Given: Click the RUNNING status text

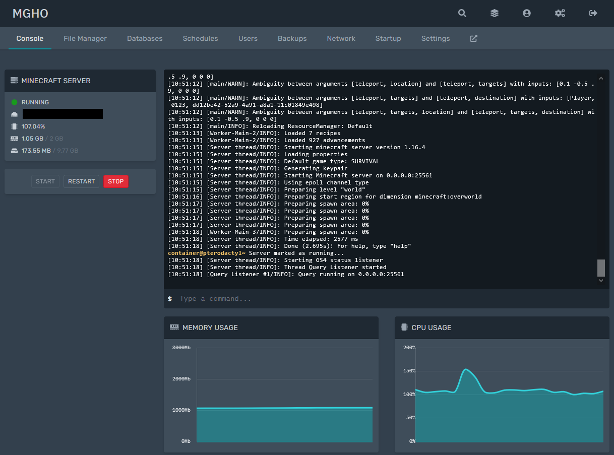Looking at the screenshot, I should [x=35, y=102].
